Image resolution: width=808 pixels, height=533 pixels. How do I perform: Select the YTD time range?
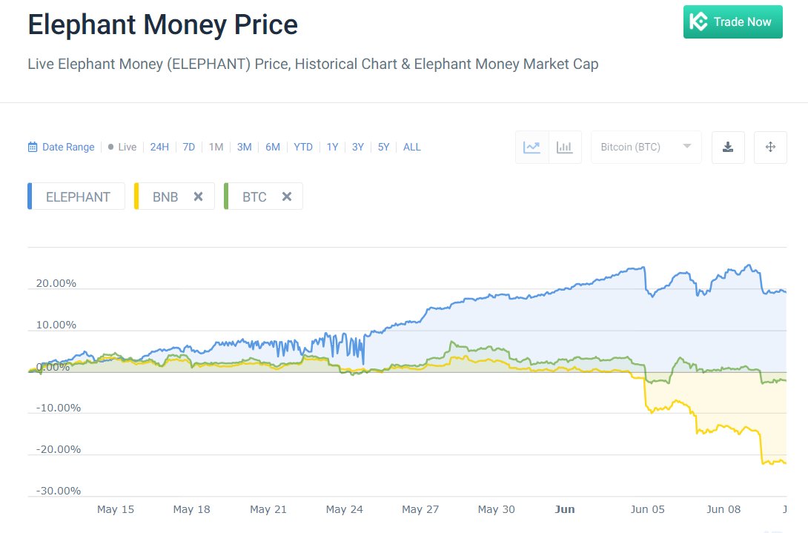click(303, 147)
